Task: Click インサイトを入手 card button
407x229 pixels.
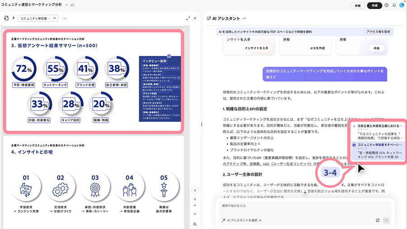Action: pyautogui.click(x=256, y=48)
